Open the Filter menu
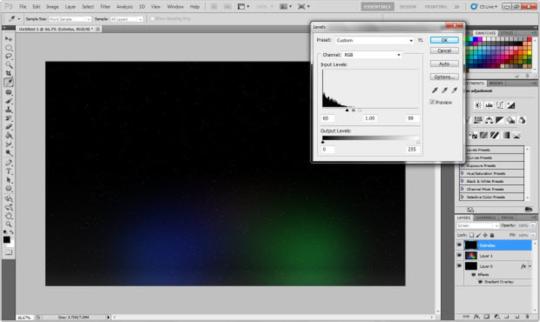This screenshot has height=322, width=540. point(105,7)
